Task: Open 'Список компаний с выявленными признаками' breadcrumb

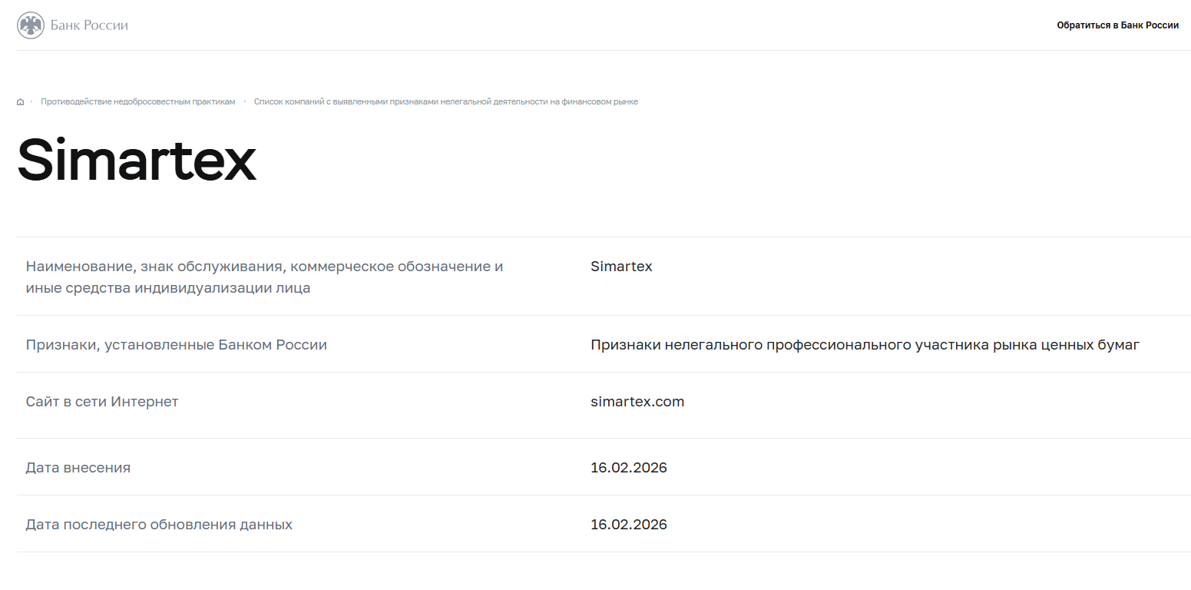Action: click(446, 101)
